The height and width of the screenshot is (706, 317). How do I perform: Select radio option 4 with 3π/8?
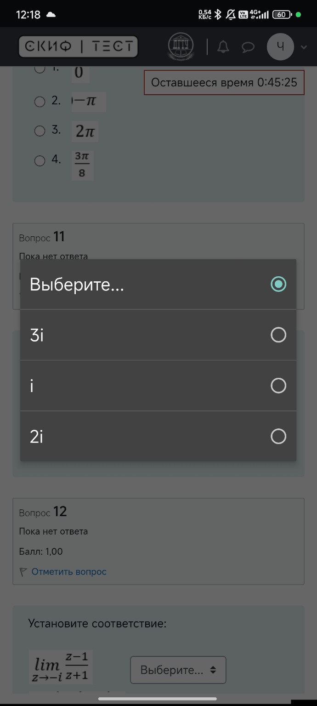40,160
